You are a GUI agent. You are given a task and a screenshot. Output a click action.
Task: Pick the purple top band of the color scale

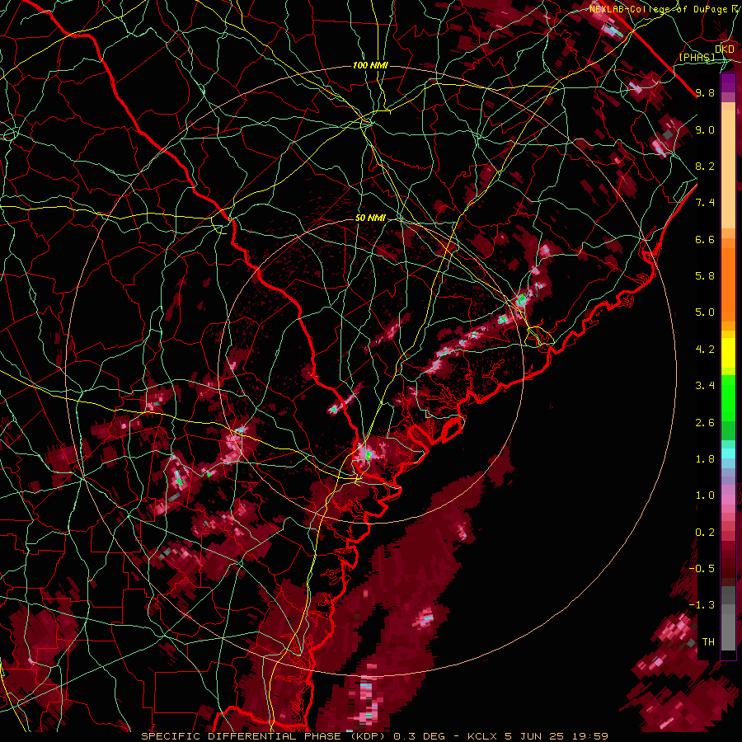click(x=728, y=82)
